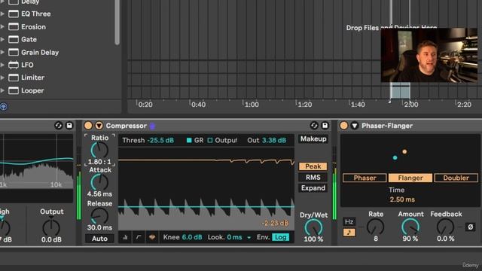Select Expand mode in Compressor
Viewport: 482px width, 271px height.
click(313, 188)
